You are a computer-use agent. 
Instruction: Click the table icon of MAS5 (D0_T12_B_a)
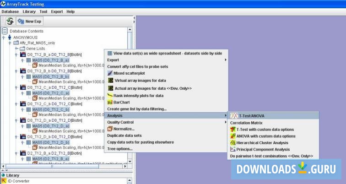pyautogui.click(x=29, y=60)
